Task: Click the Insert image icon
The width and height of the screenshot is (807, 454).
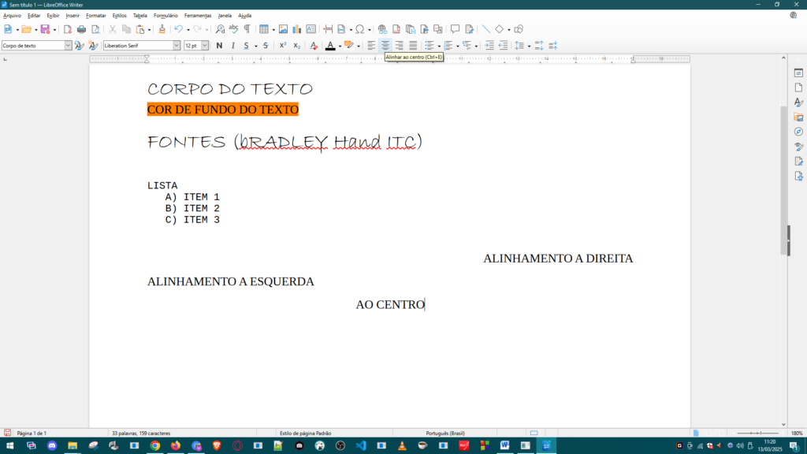Action: tap(283, 29)
